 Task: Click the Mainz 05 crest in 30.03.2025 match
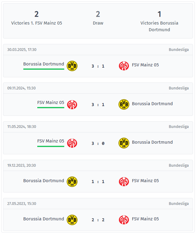coord(124,66)
